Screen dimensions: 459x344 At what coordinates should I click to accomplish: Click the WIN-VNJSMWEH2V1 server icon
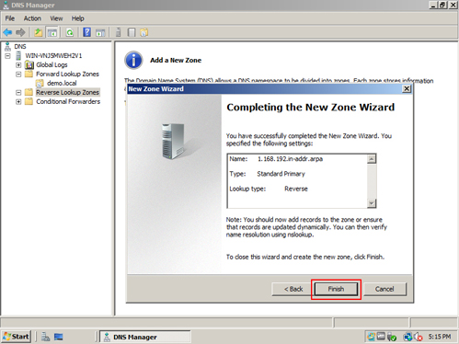[18, 55]
